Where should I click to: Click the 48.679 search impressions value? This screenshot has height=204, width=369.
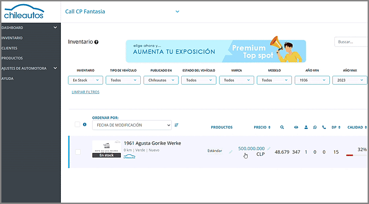point(282,152)
